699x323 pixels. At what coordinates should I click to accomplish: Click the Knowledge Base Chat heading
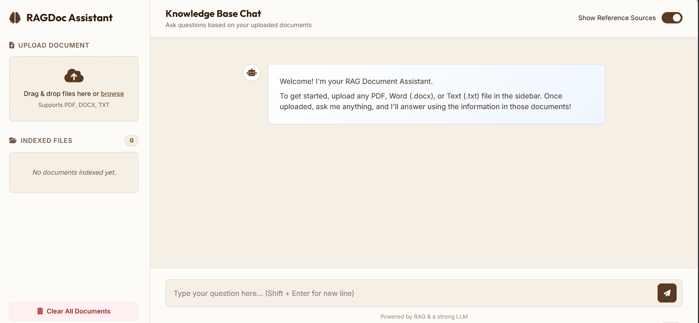coord(213,14)
